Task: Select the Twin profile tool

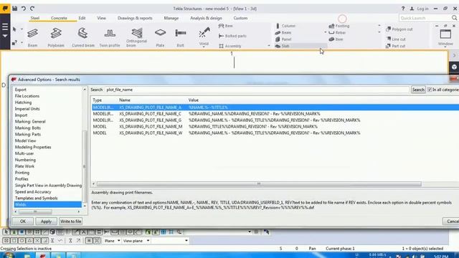Action: tap(110, 37)
